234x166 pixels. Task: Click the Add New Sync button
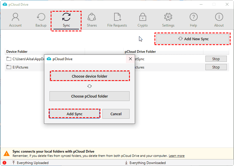click(x=193, y=39)
